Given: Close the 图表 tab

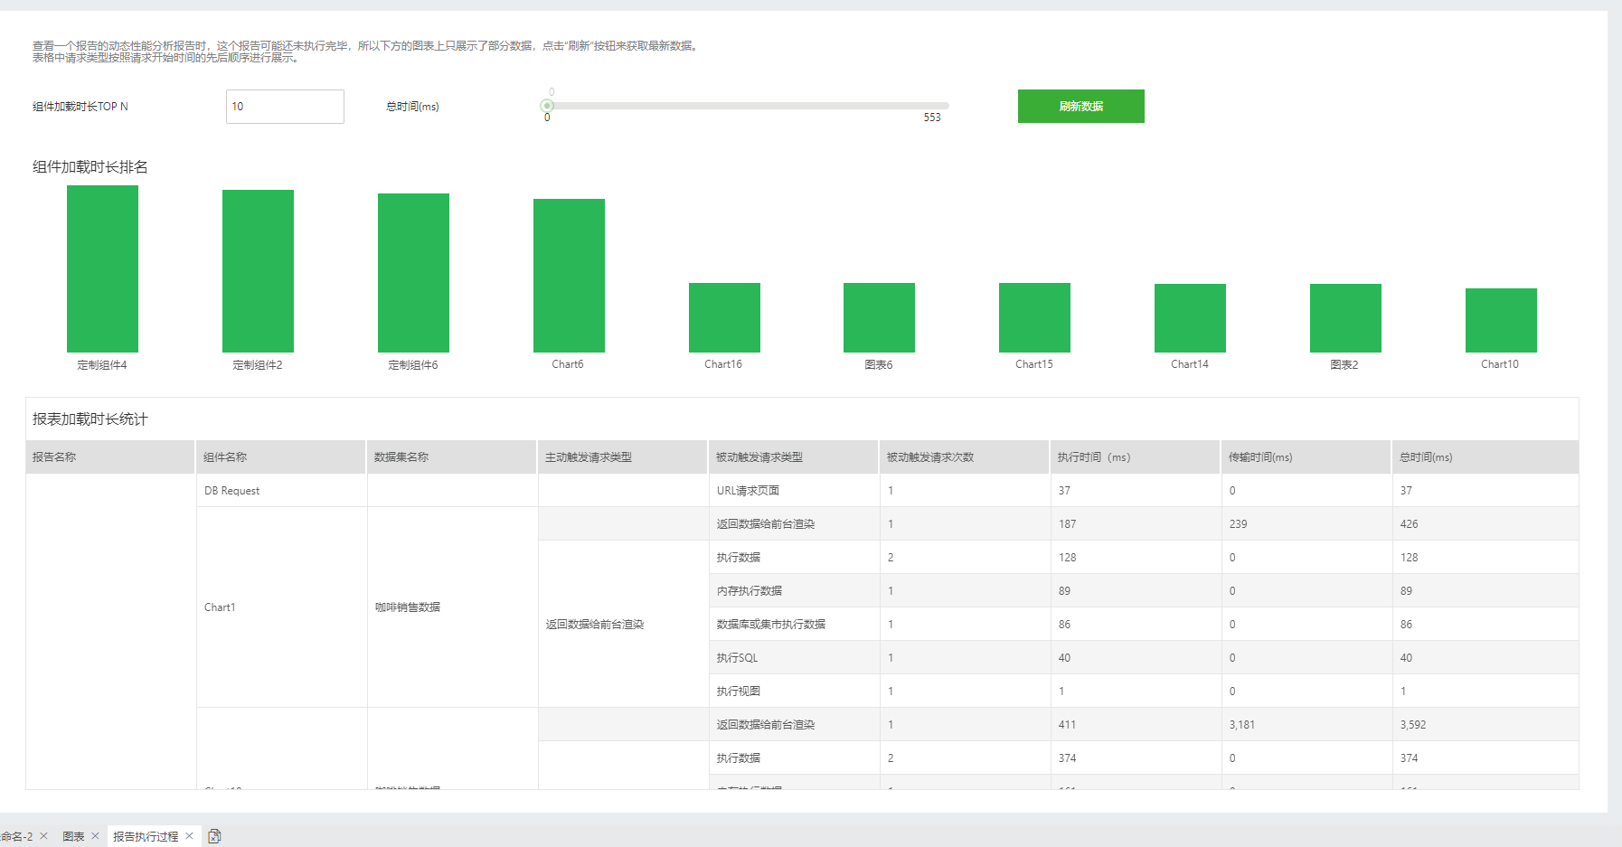Looking at the screenshot, I should click(x=95, y=836).
